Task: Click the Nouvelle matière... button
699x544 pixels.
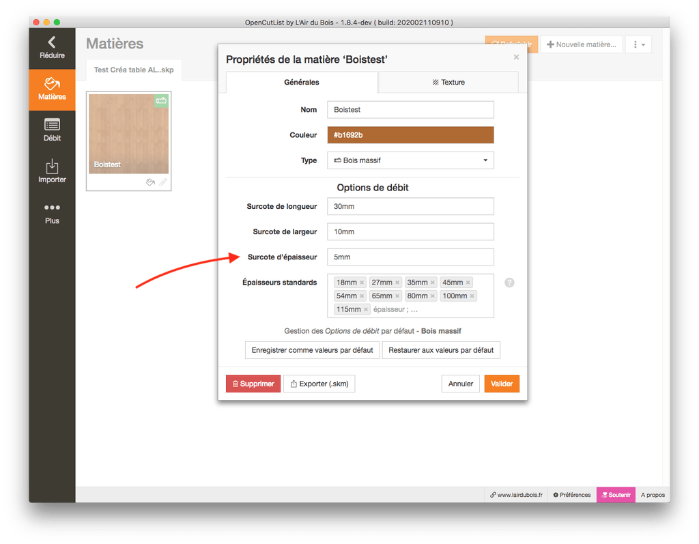Action: (582, 44)
